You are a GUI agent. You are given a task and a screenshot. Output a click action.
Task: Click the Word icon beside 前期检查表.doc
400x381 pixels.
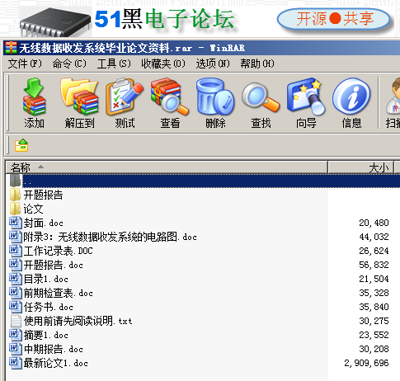click(16, 293)
